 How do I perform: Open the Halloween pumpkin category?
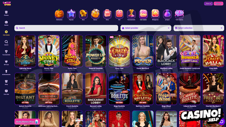(59, 14)
